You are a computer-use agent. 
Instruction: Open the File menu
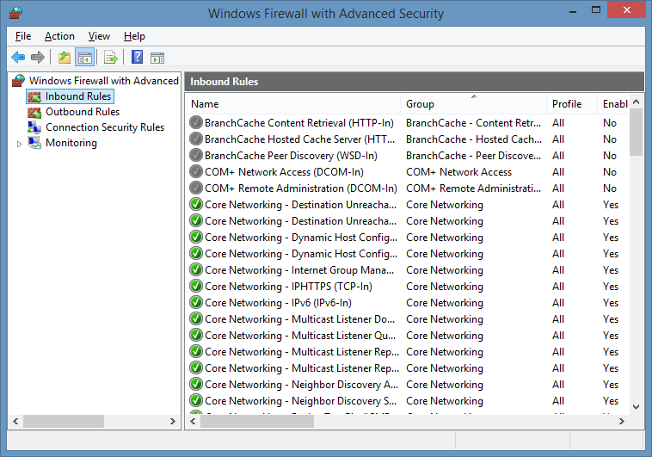(x=23, y=36)
